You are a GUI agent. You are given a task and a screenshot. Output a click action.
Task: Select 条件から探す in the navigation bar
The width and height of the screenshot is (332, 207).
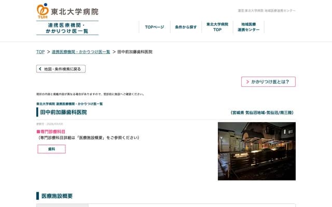[186, 27]
